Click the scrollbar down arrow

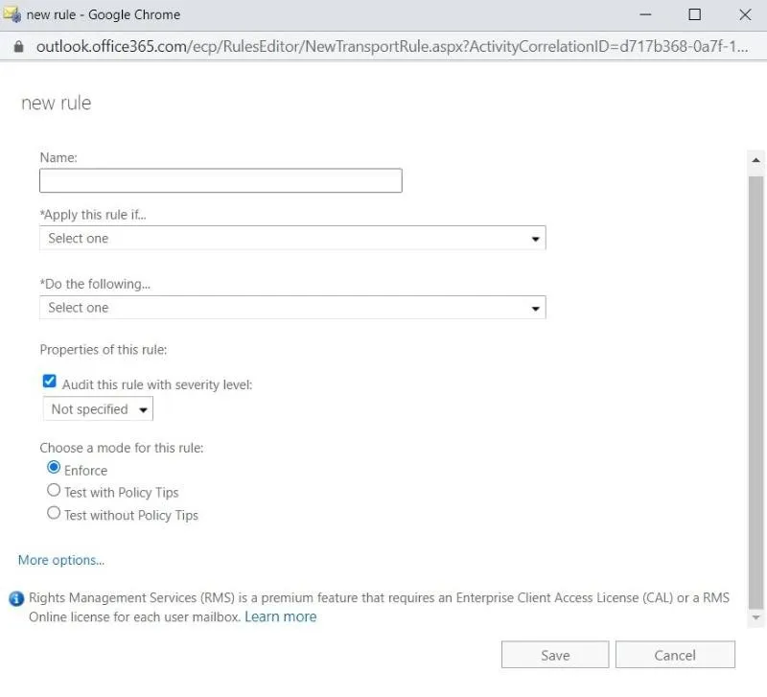(x=755, y=618)
